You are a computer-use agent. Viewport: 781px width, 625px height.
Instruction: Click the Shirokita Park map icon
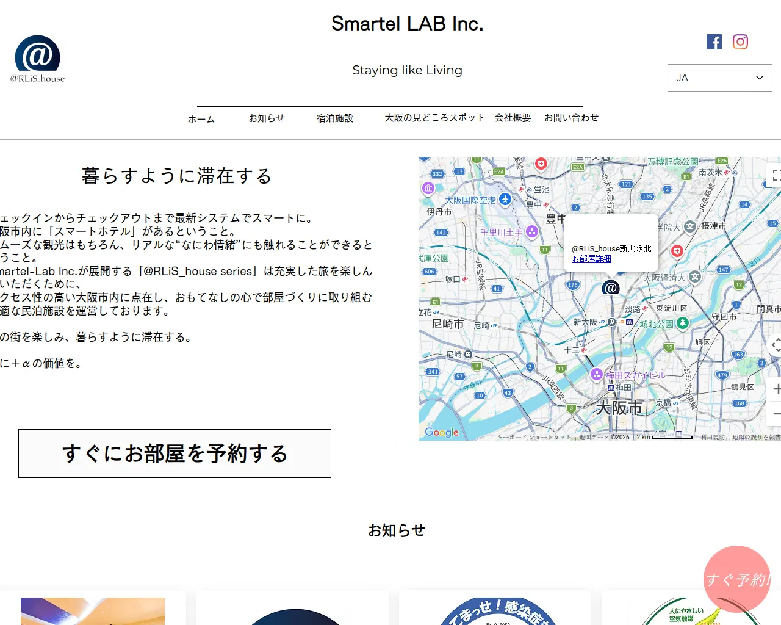coord(683,323)
